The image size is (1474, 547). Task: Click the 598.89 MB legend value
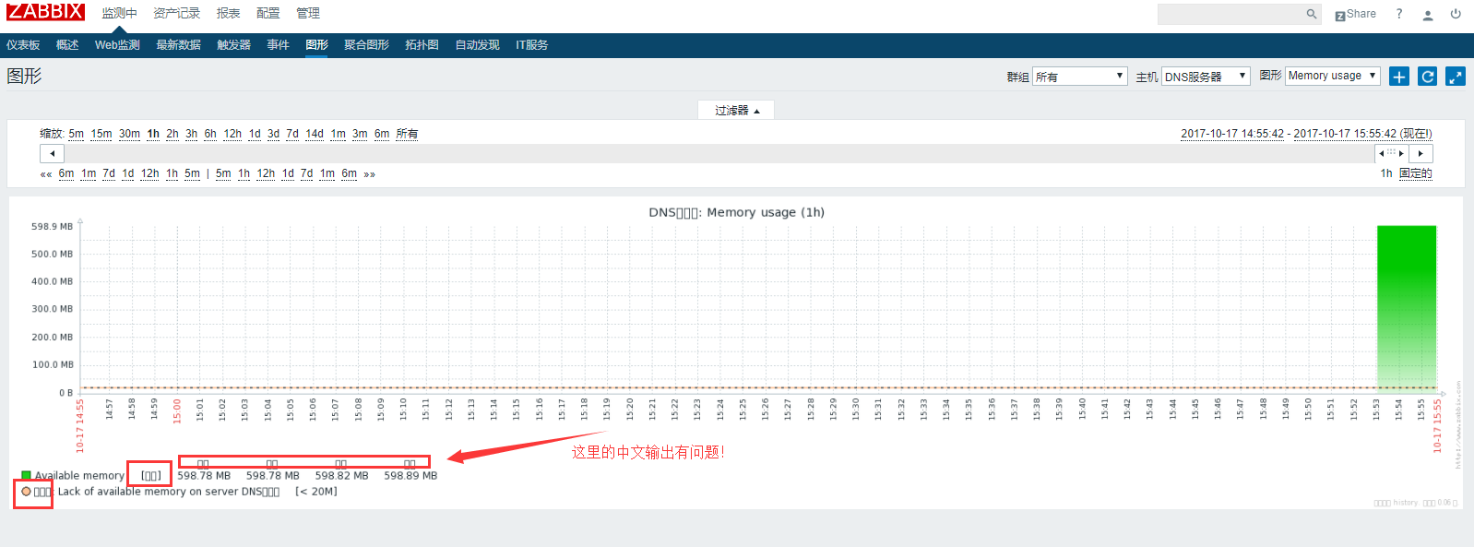(410, 476)
